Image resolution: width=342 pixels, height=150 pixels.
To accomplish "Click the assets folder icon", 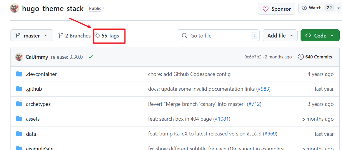I will pos(19,119).
